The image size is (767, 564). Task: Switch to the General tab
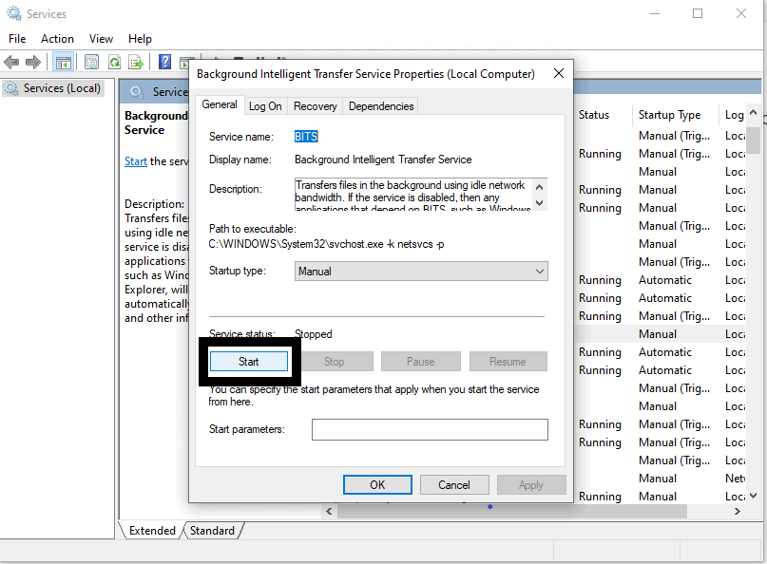pos(220,104)
